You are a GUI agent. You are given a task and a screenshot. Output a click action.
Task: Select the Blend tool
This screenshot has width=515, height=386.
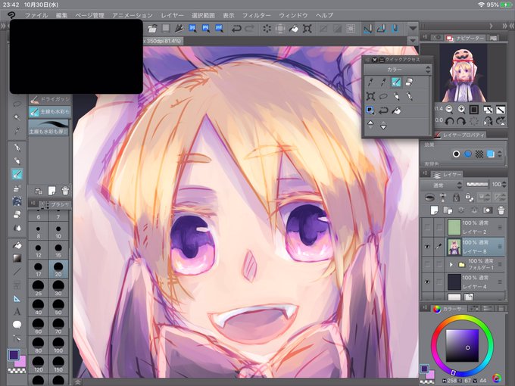click(x=17, y=228)
